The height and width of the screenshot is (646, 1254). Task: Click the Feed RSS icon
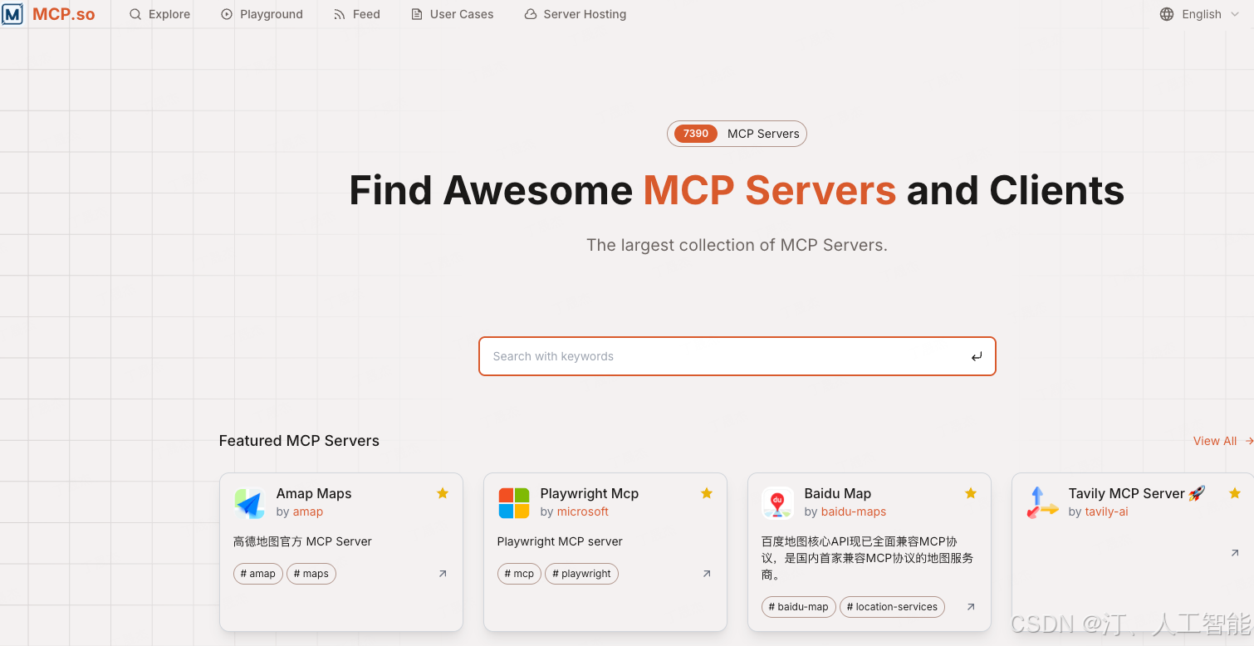[x=339, y=14]
